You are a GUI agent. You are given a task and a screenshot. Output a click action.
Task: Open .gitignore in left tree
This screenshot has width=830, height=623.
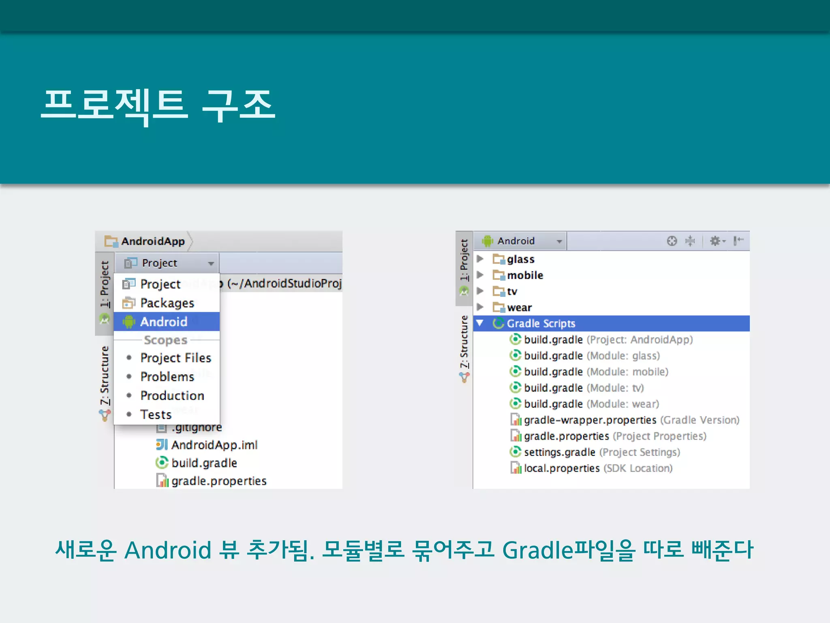point(189,428)
